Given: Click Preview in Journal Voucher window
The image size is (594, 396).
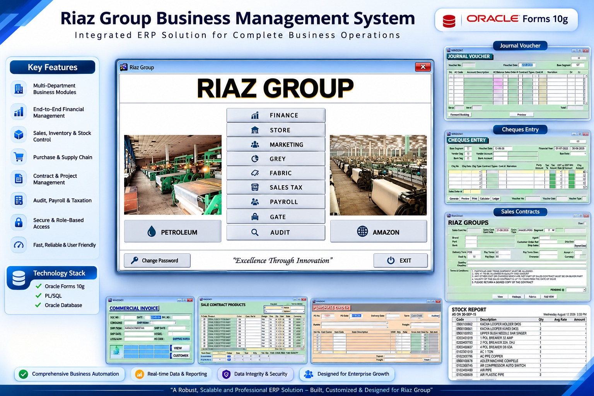Looking at the screenshot, I should point(521,114).
